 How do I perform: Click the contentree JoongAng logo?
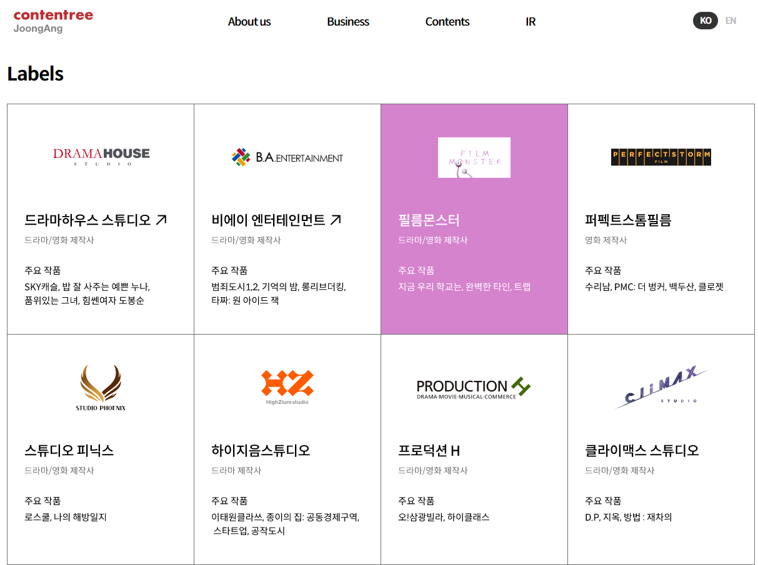53,21
